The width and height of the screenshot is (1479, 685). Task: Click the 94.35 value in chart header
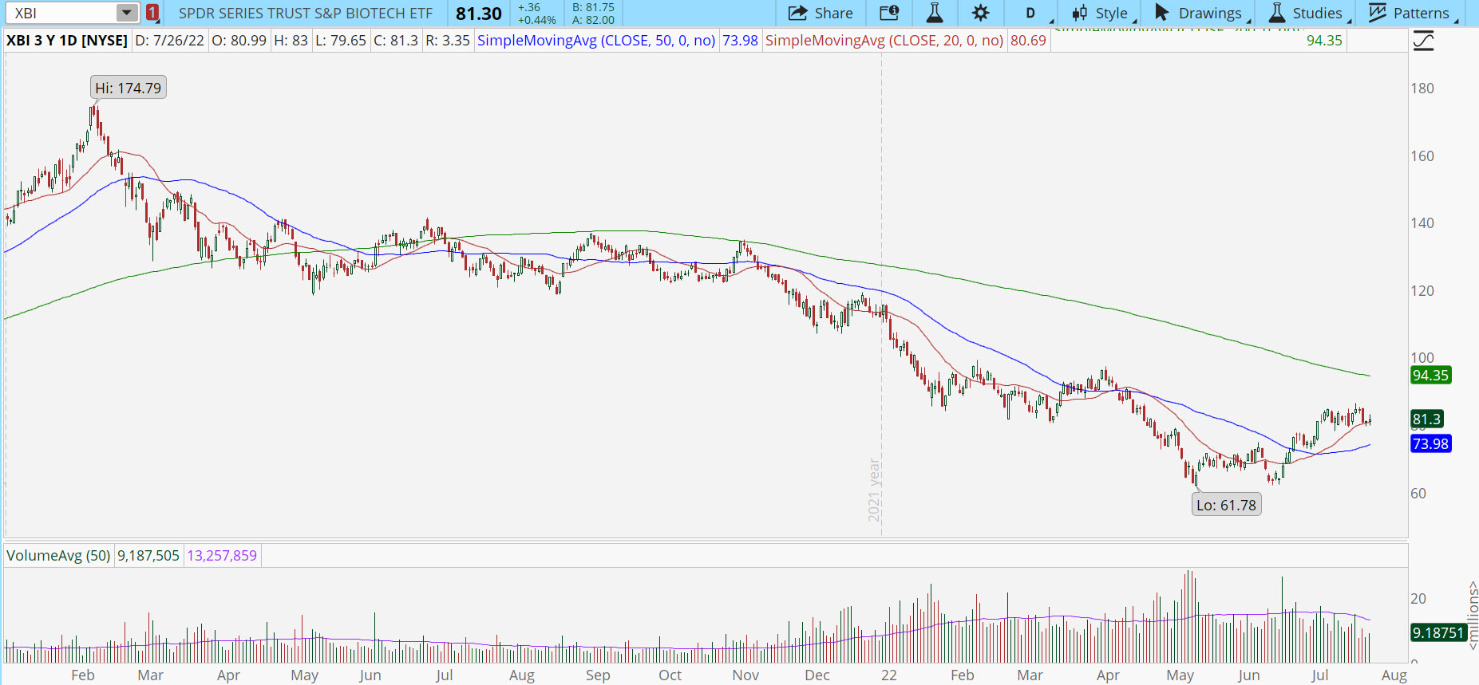tap(1324, 41)
